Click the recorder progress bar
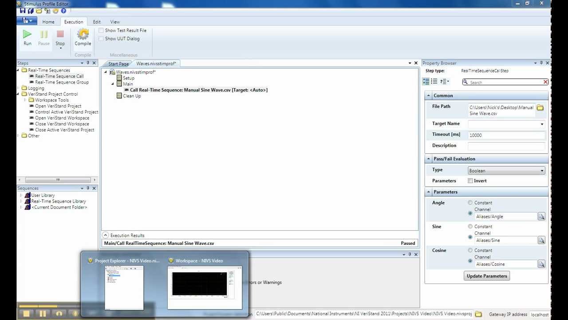 click(x=49, y=306)
